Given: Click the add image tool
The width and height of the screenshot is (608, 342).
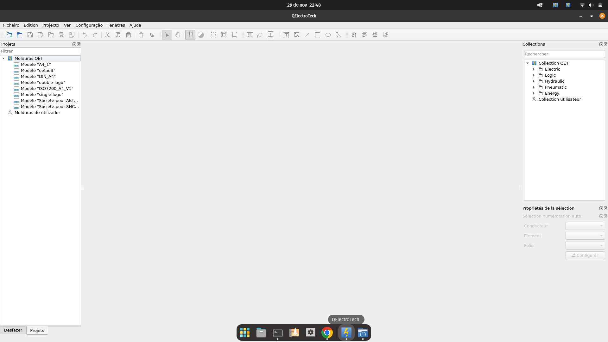Looking at the screenshot, I should point(296,35).
